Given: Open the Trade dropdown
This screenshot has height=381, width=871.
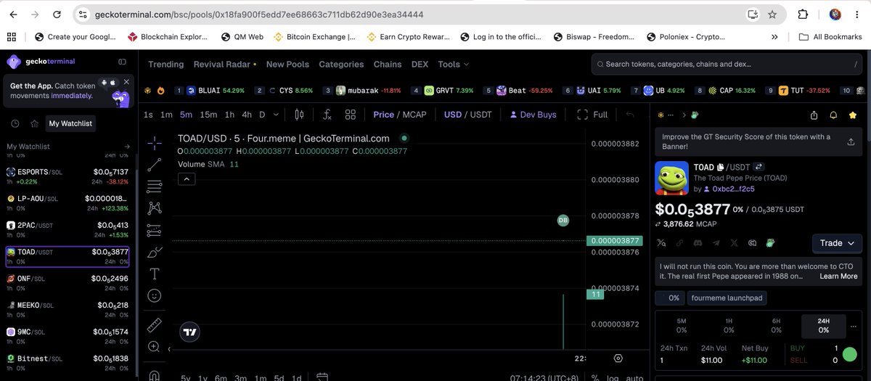Looking at the screenshot, I should (x=837, y=243).
